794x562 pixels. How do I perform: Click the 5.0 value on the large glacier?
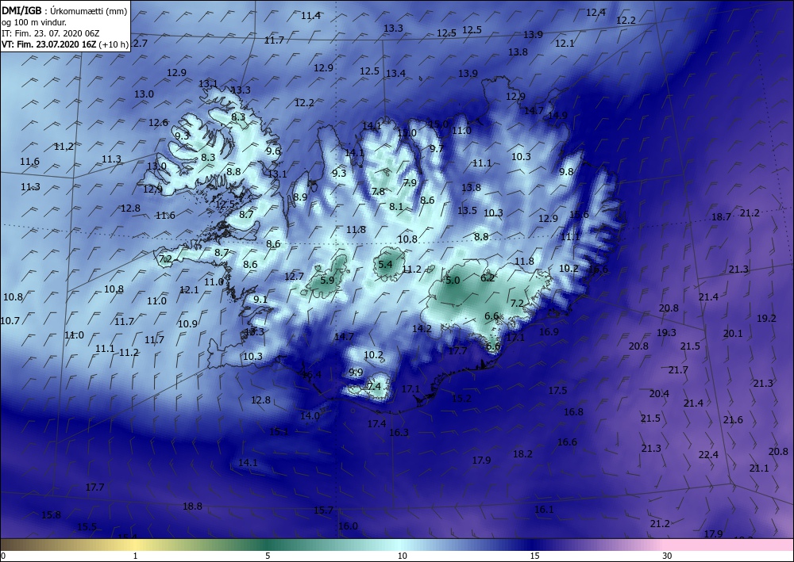coord(453,280)
